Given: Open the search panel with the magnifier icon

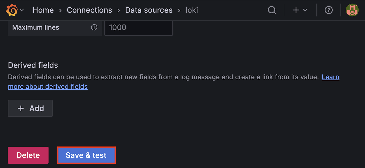Looking at the screenshot, I should click(x=272, y=10).
